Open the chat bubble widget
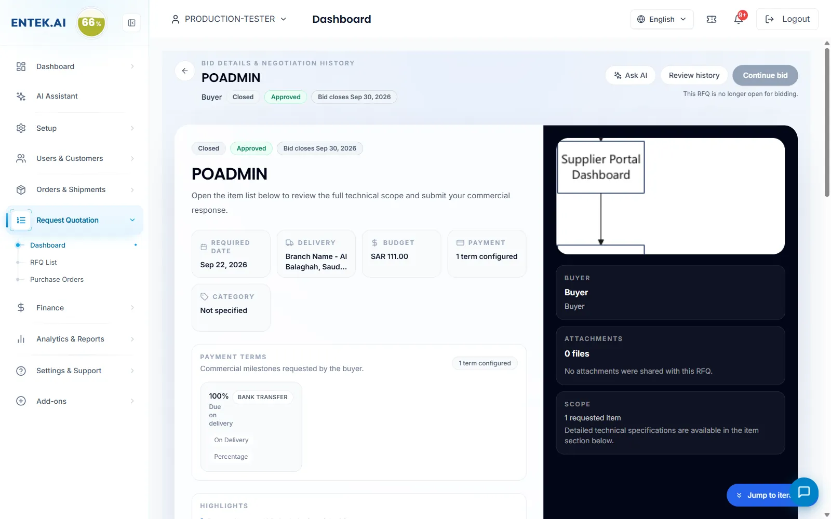The image size is (831, 519). click(x=804, y=491)
